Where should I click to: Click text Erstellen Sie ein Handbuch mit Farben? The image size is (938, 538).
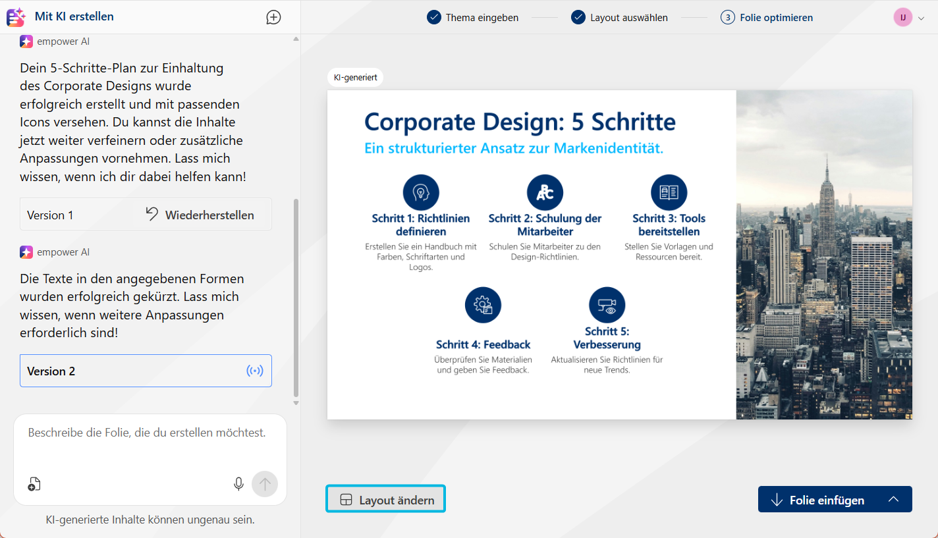tap(421, 257)
